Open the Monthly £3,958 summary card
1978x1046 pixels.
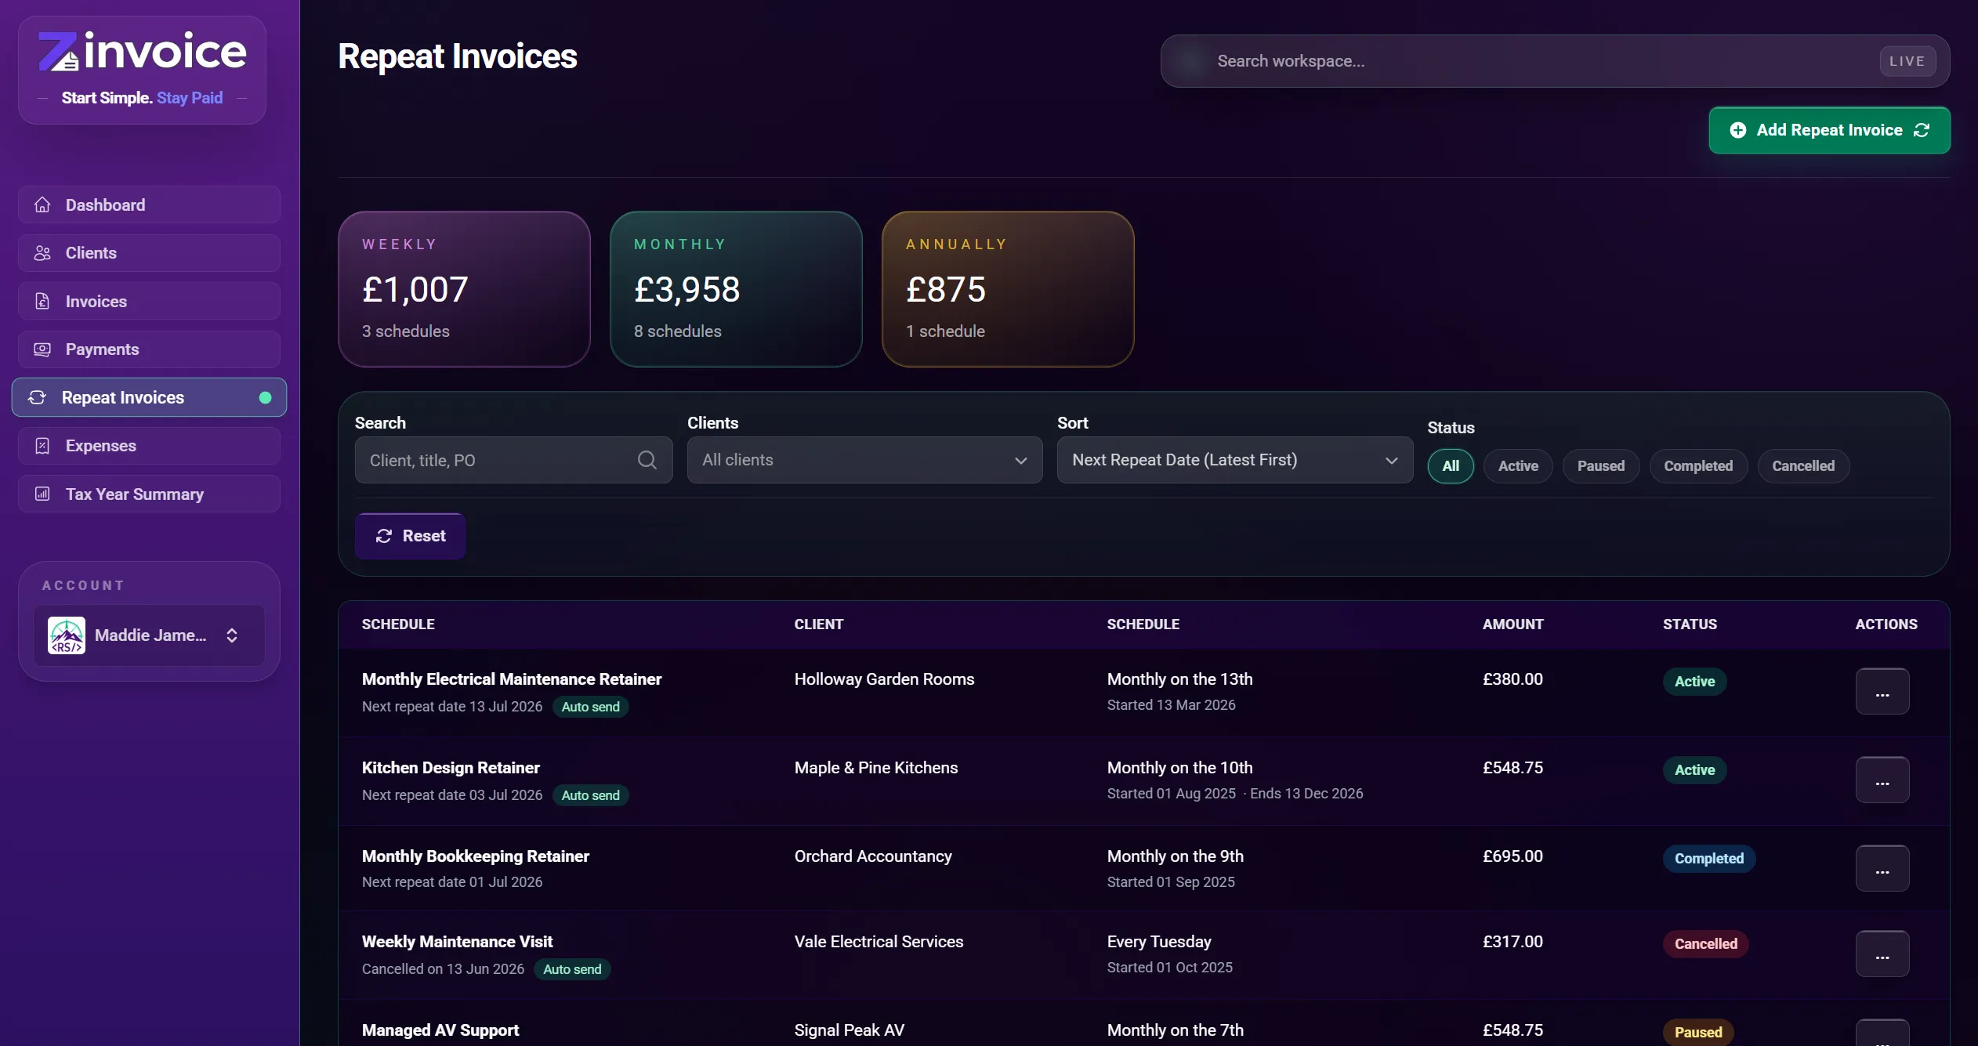coord(736,289)
